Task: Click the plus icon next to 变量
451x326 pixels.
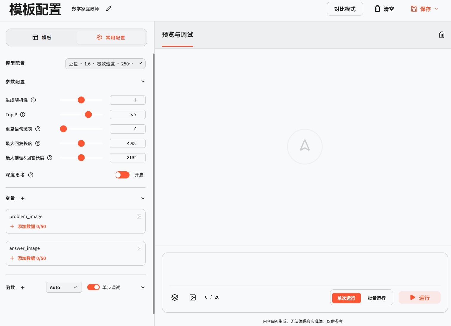Action: 23,198
